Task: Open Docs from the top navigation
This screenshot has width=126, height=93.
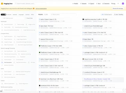Action: (98, 4)
